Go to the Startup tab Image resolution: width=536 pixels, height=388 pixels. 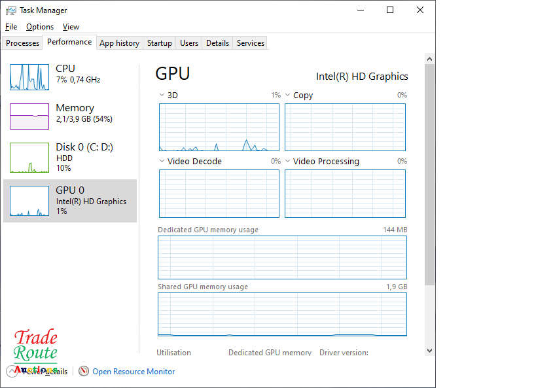click(159, 43)
